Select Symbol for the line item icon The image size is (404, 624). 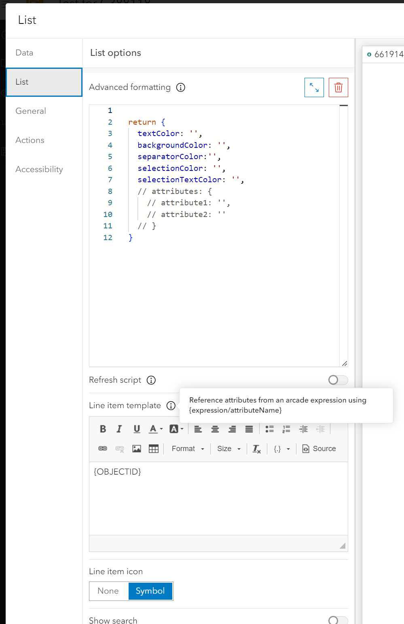[150, 591]
